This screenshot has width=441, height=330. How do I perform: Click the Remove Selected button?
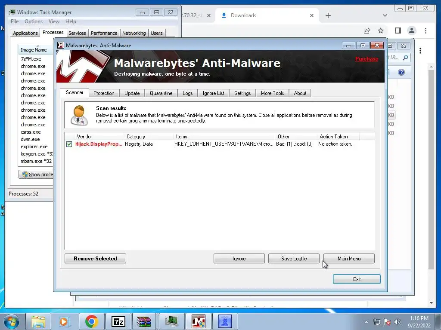(x=95, y=258)
